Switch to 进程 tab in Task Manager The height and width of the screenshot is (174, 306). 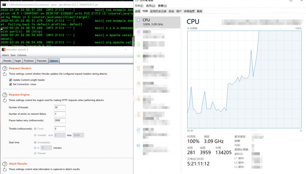[138, 11]
